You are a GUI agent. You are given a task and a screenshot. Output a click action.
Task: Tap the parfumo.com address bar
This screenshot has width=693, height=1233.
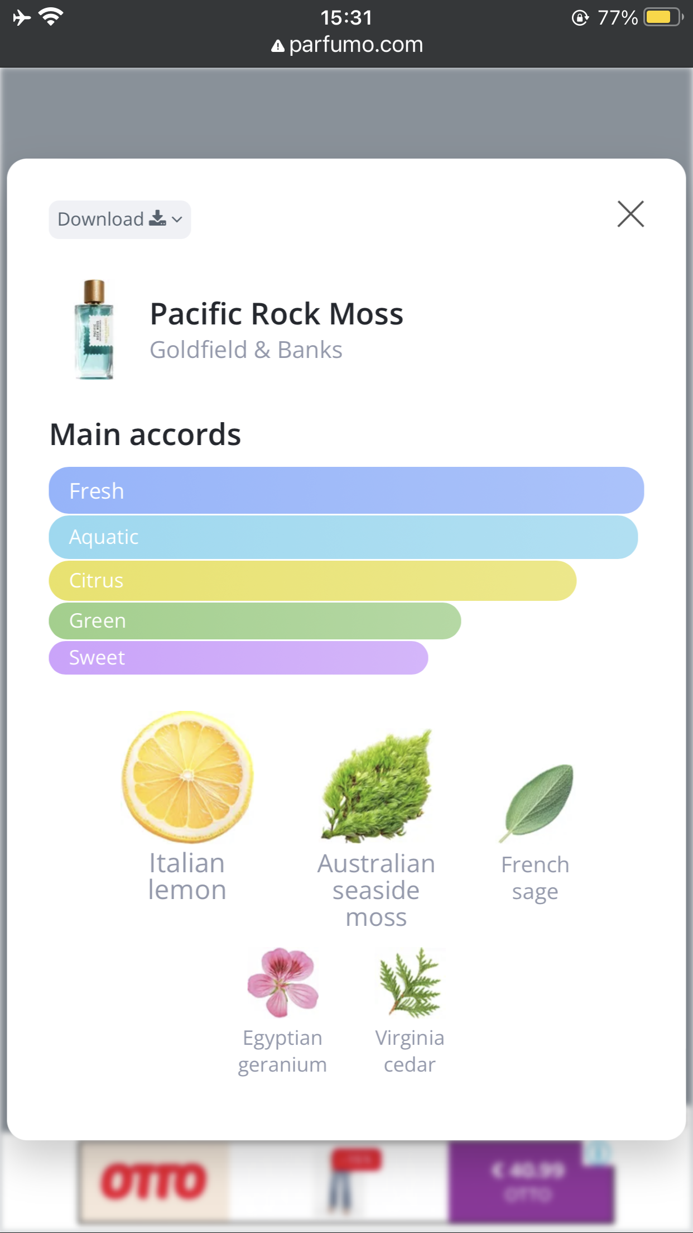tap(346, 45)
